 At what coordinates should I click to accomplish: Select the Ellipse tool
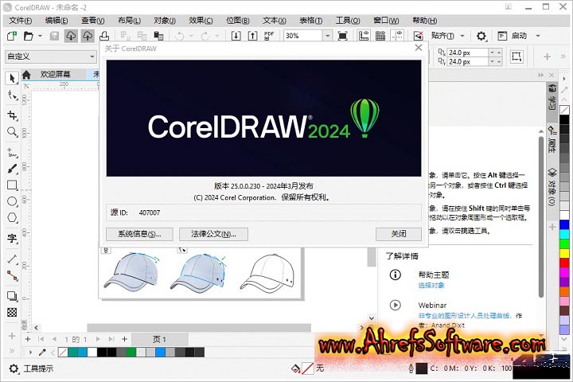(12, 201)
